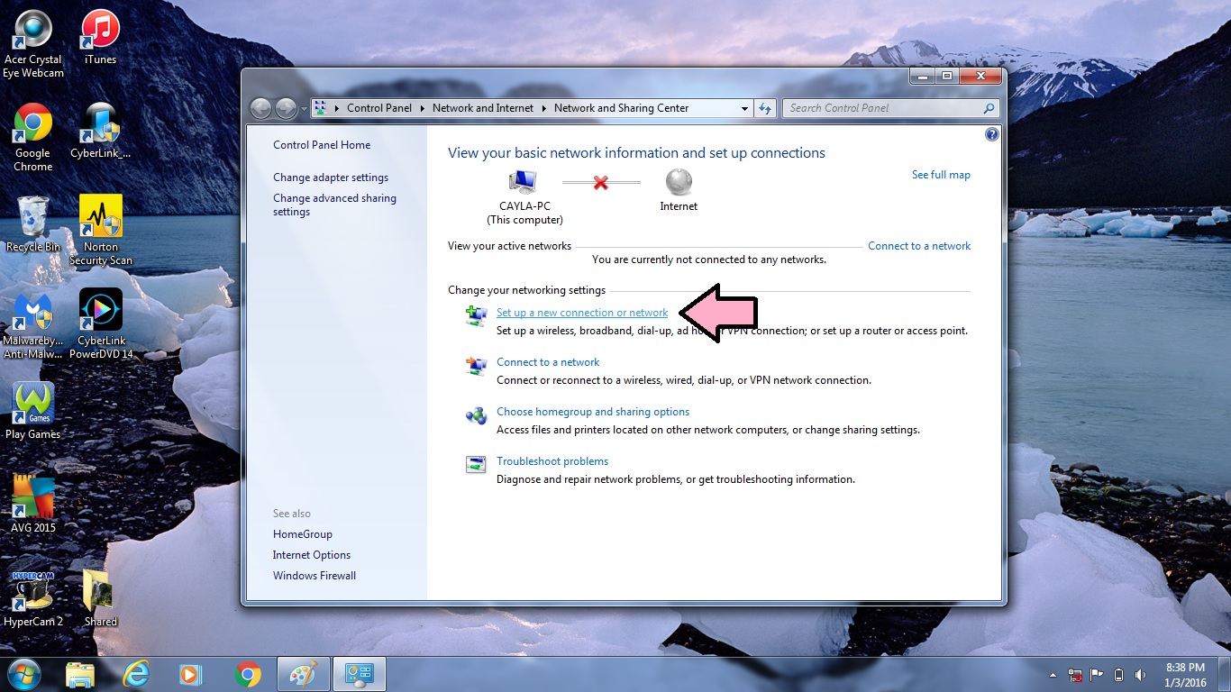
Task: Open Choose homegroup and sharing options
Action: 593,412
